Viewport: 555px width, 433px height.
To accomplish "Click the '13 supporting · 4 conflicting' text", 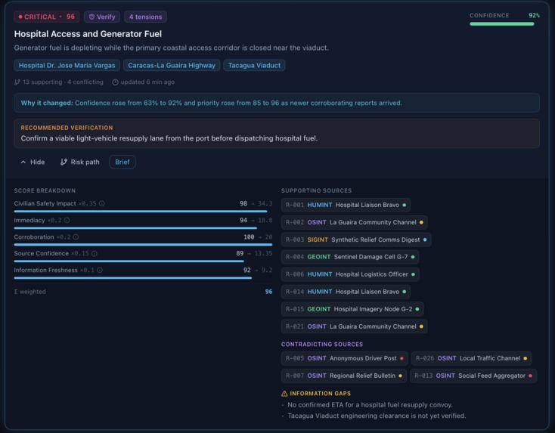I will pyautogui.click(x=63, y=82).
